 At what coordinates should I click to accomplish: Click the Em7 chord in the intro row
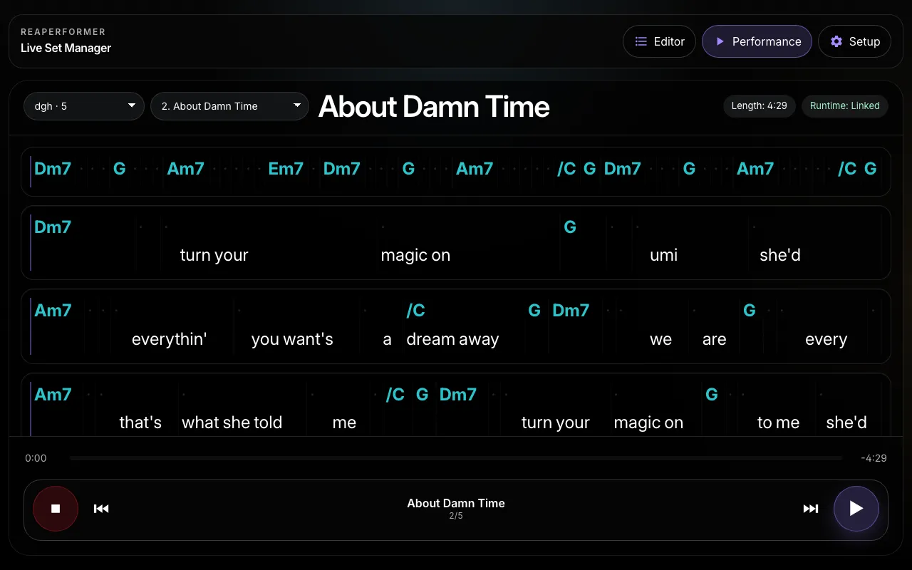click(x=286, y=169)
